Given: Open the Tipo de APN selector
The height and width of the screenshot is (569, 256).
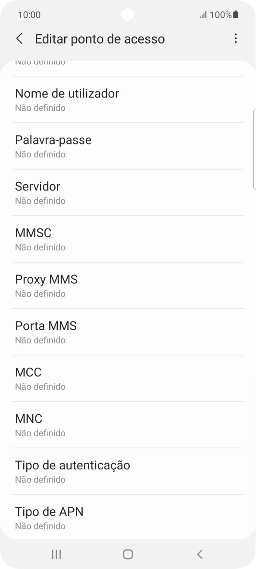Looking at the screenshot, I should coord(128,517).
